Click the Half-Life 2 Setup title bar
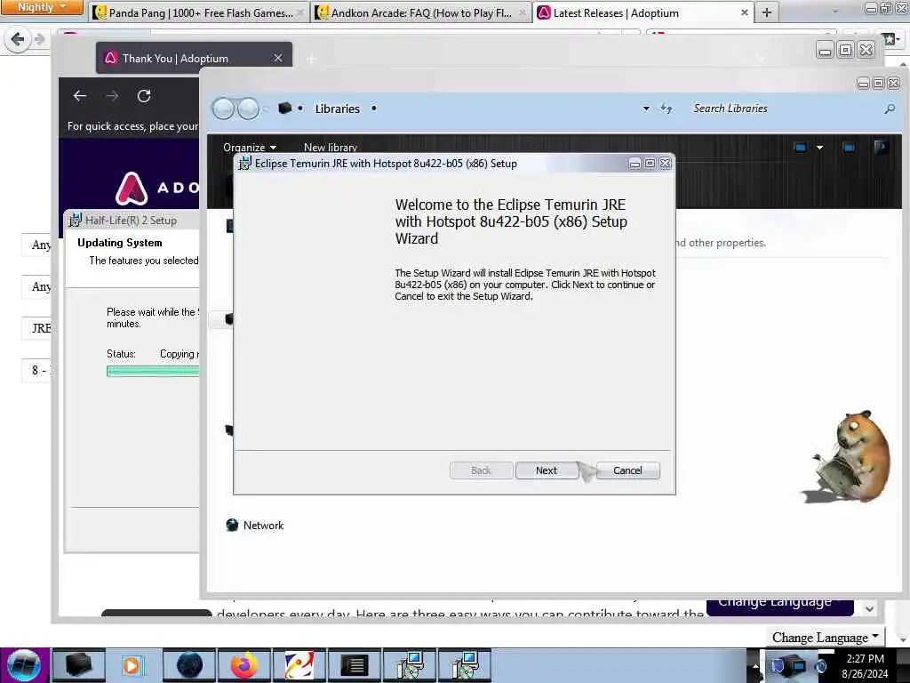The height and width of the screenshot is (683, 910). [x=132, y=221]
